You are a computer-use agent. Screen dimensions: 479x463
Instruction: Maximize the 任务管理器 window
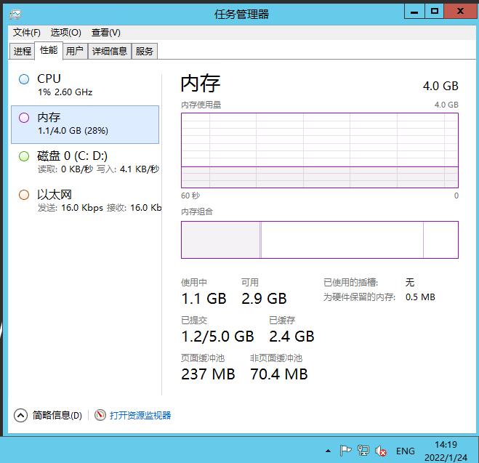tap(434, 12)
